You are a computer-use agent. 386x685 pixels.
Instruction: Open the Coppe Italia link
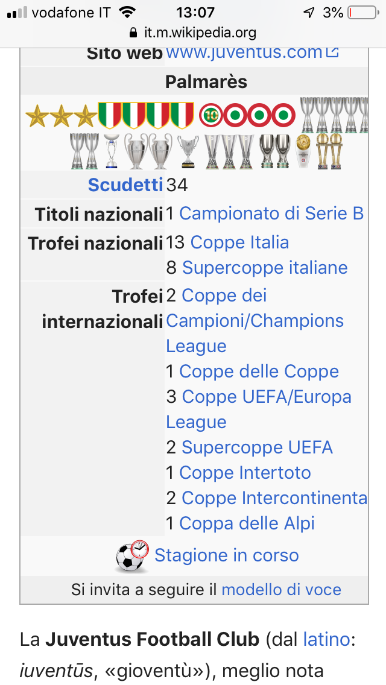[239, 242]
